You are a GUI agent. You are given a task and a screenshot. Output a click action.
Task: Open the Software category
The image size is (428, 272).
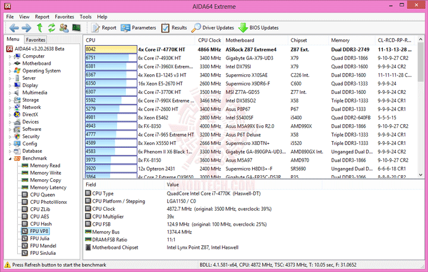click(32, 129)
